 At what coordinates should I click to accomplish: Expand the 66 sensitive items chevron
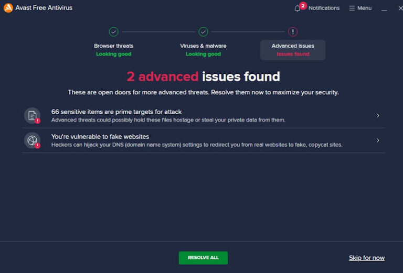(x=378, y=115)
